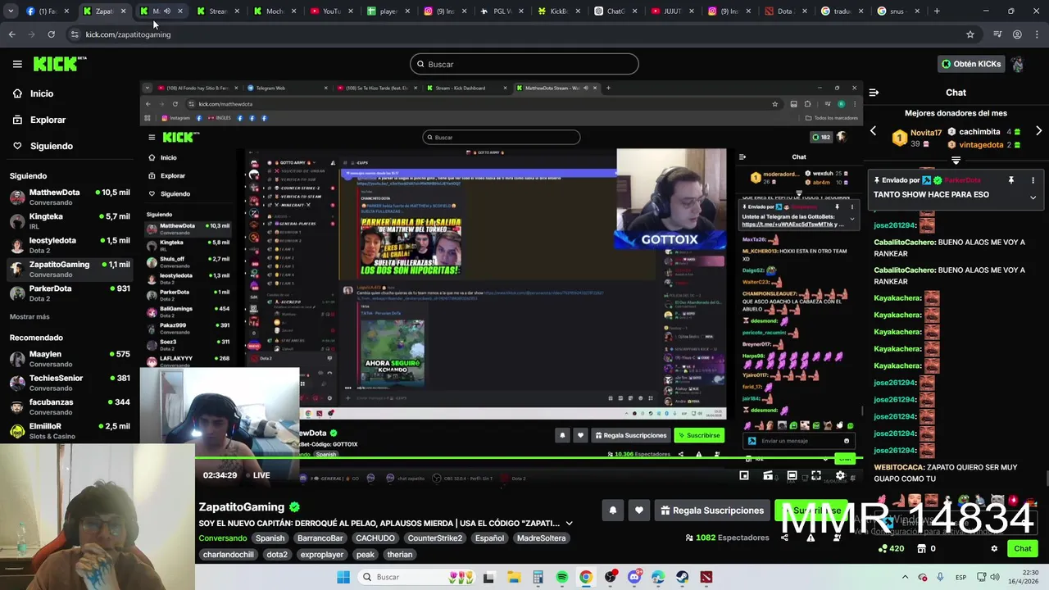Screen dimensions: 1049x590
Task: Click Mostrar más in Siguiendo list
Action: (30, 316)
